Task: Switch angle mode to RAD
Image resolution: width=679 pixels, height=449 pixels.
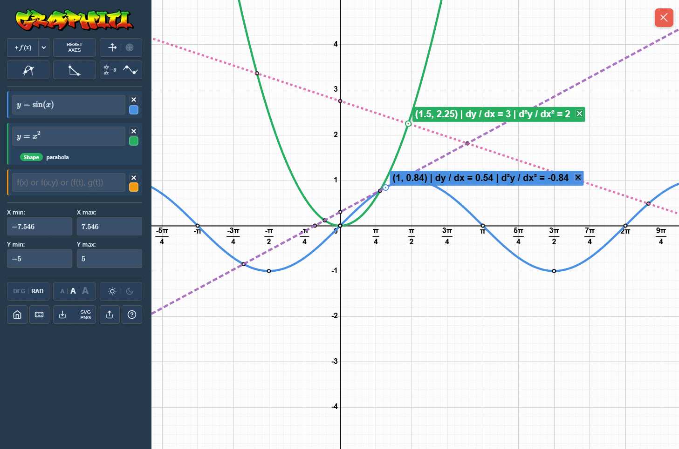Action: pyautogui.click(x=37, y=291)
